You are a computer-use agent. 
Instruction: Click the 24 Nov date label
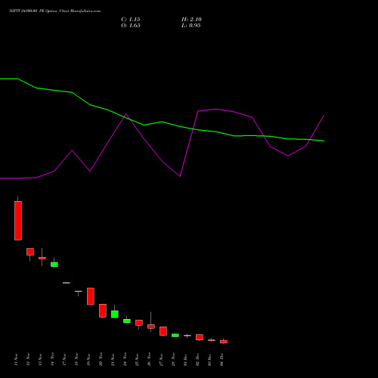tap(125, 359)
